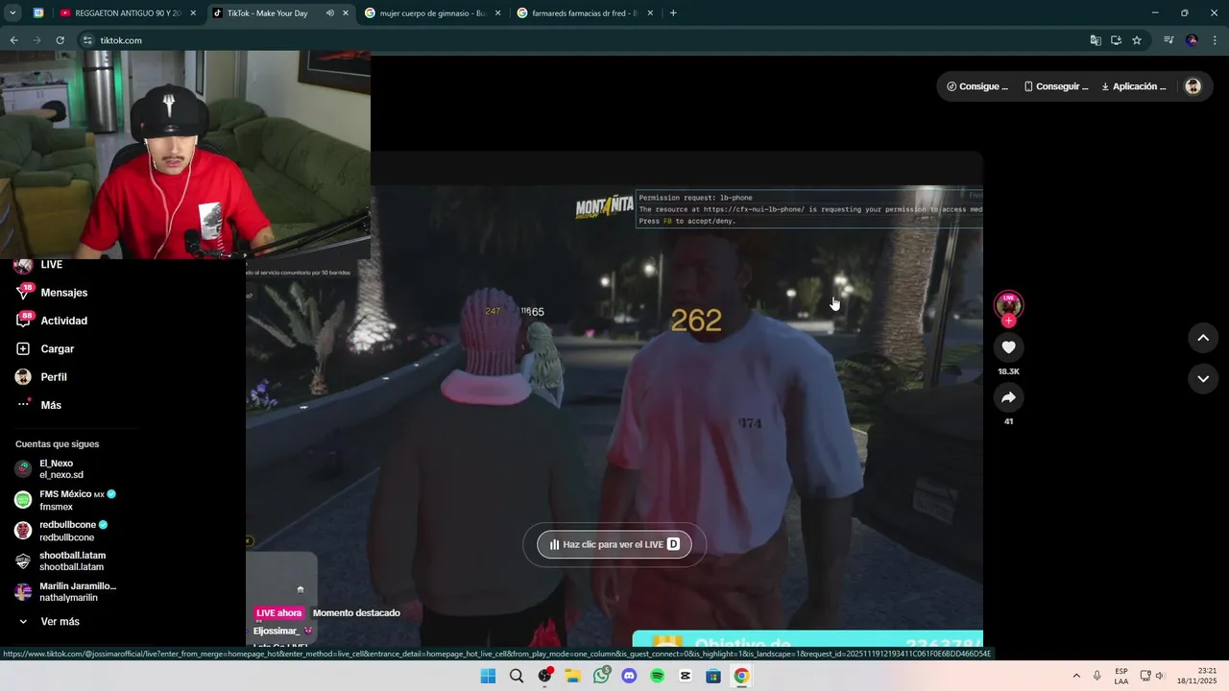Close the REGGAETON ANTIGUO tab
The image size is (1229, 691).
(x=193, y=13)
